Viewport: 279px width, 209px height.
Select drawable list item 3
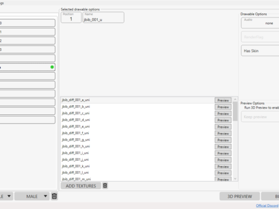tap(27, 50)
